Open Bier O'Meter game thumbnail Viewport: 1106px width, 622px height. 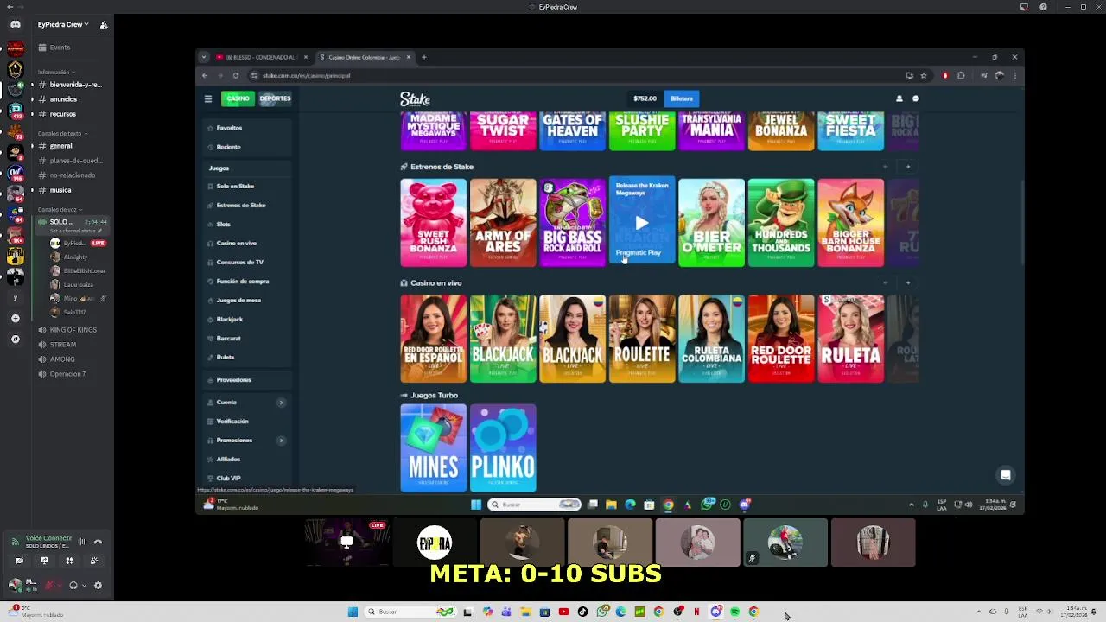click(x=711, y=223)
